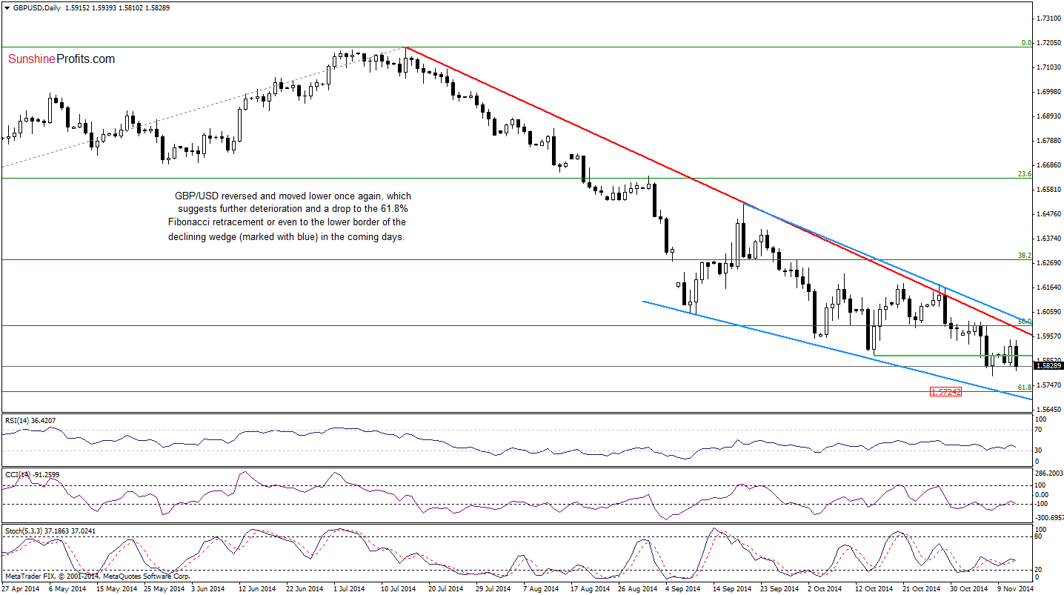Click the 1.69980 price axis label

1050,92
